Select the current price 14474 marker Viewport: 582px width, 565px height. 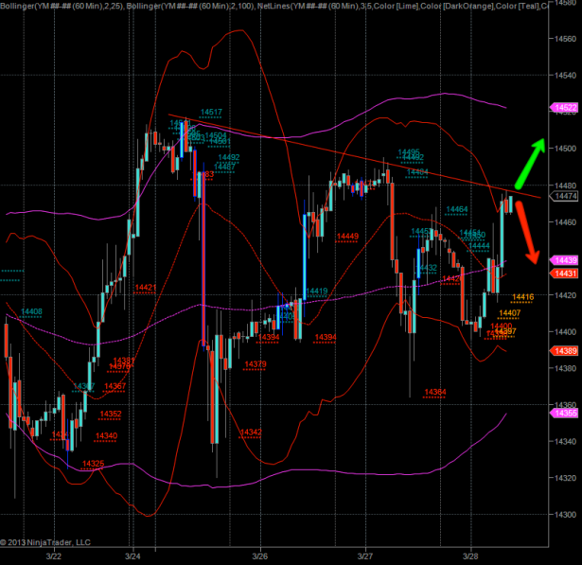point(566,196)
